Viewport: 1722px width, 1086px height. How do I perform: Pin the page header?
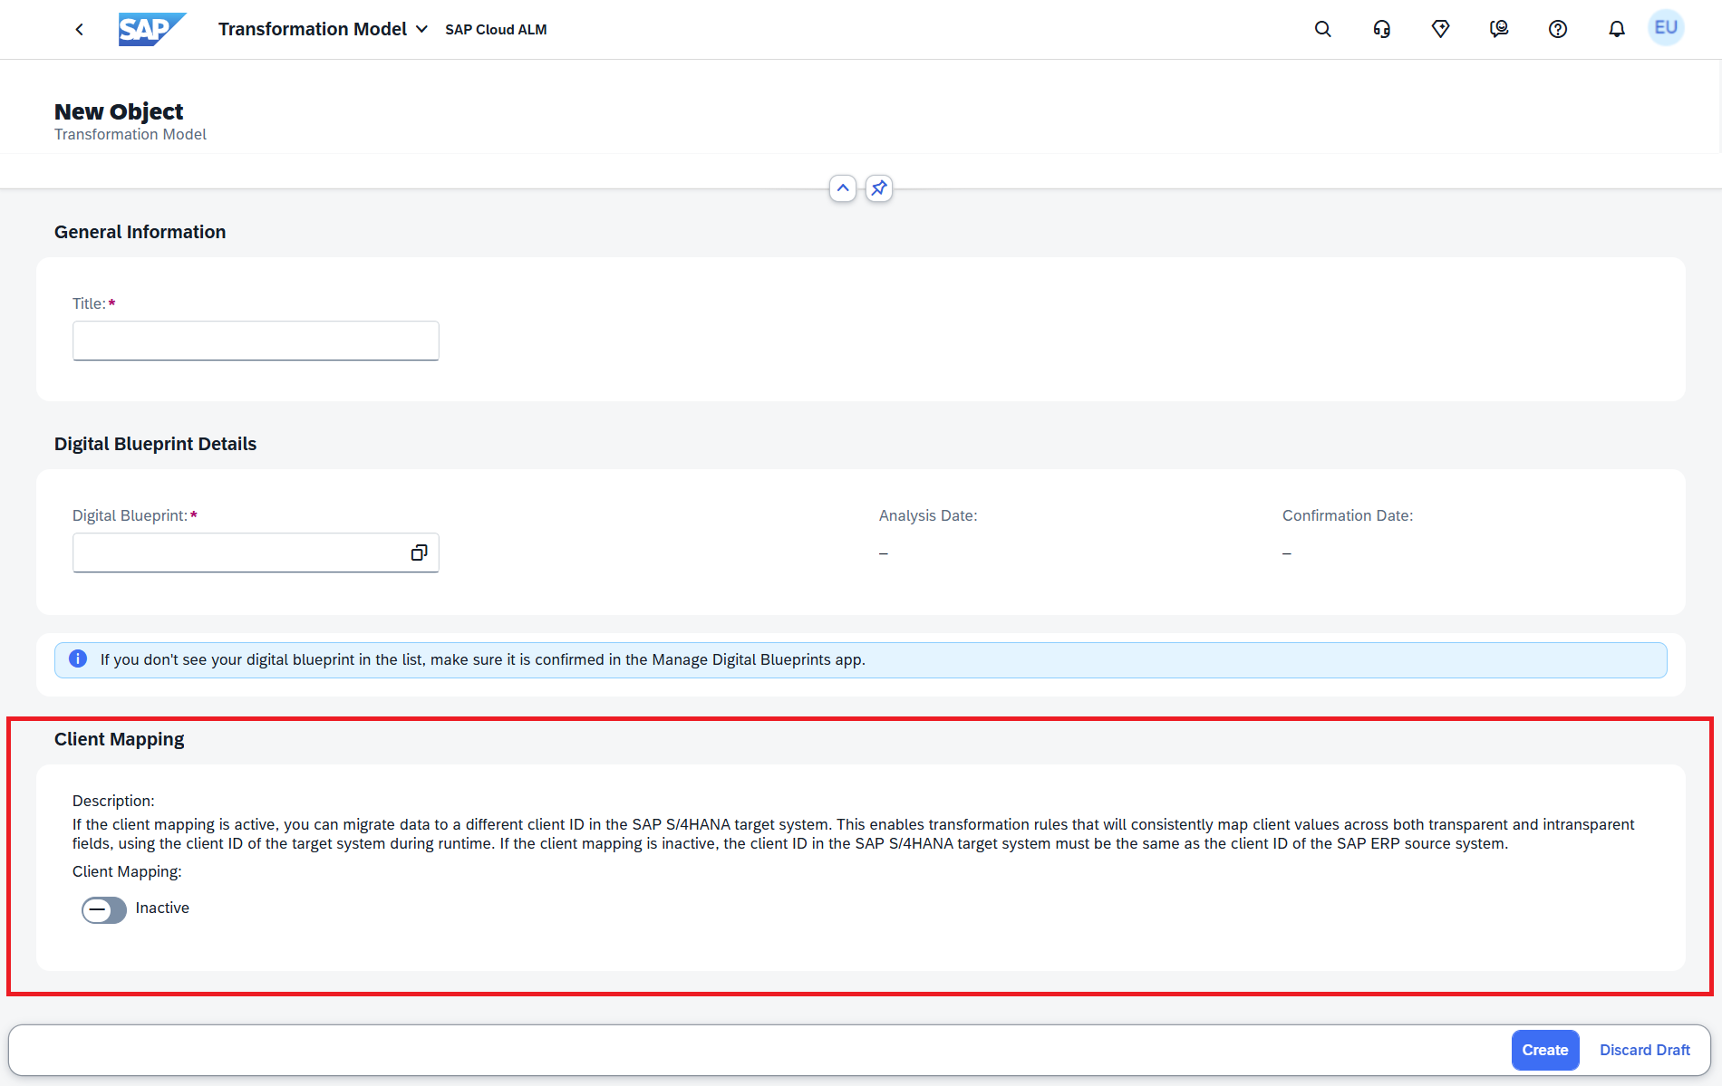[878, 188]
